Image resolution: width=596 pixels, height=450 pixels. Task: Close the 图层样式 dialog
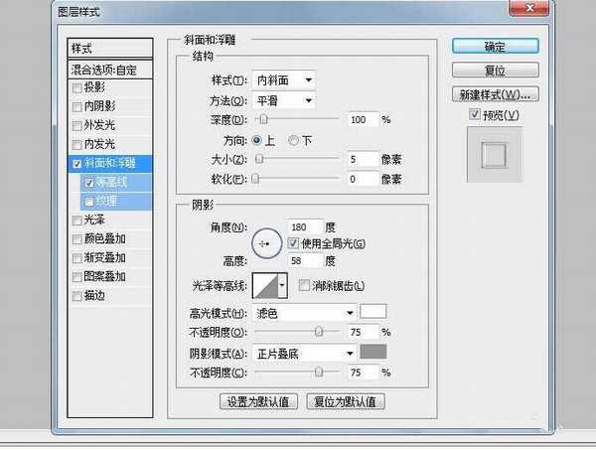(x=529, y=8)
